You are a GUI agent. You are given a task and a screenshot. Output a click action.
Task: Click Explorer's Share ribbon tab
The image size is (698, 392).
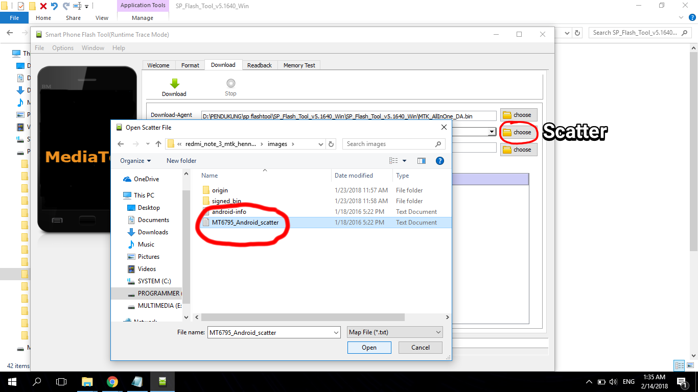coord(73,18)
